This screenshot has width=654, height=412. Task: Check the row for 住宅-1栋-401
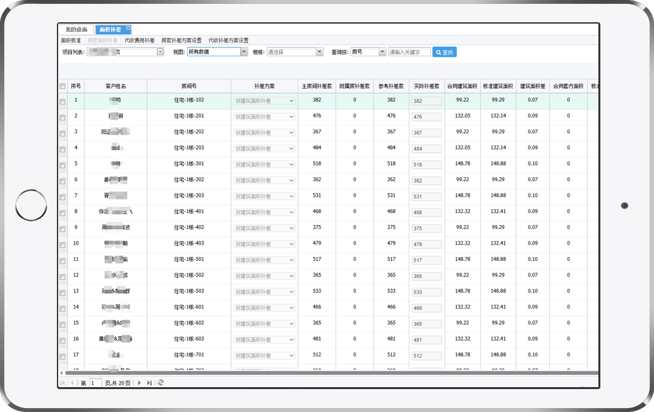63,213
